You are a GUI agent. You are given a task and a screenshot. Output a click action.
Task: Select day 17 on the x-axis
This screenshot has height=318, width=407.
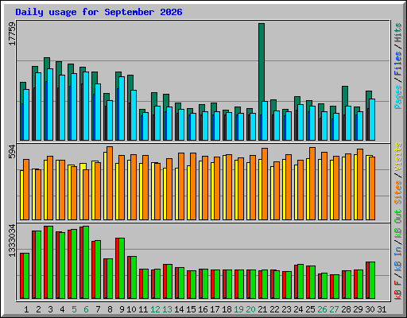215,309
